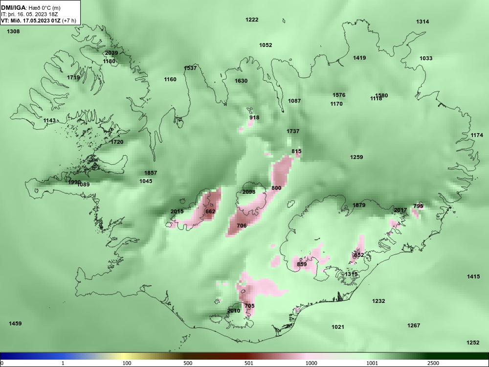Click the 1990 value label
This screenshot has height=367, width=489.
(74, 182)
